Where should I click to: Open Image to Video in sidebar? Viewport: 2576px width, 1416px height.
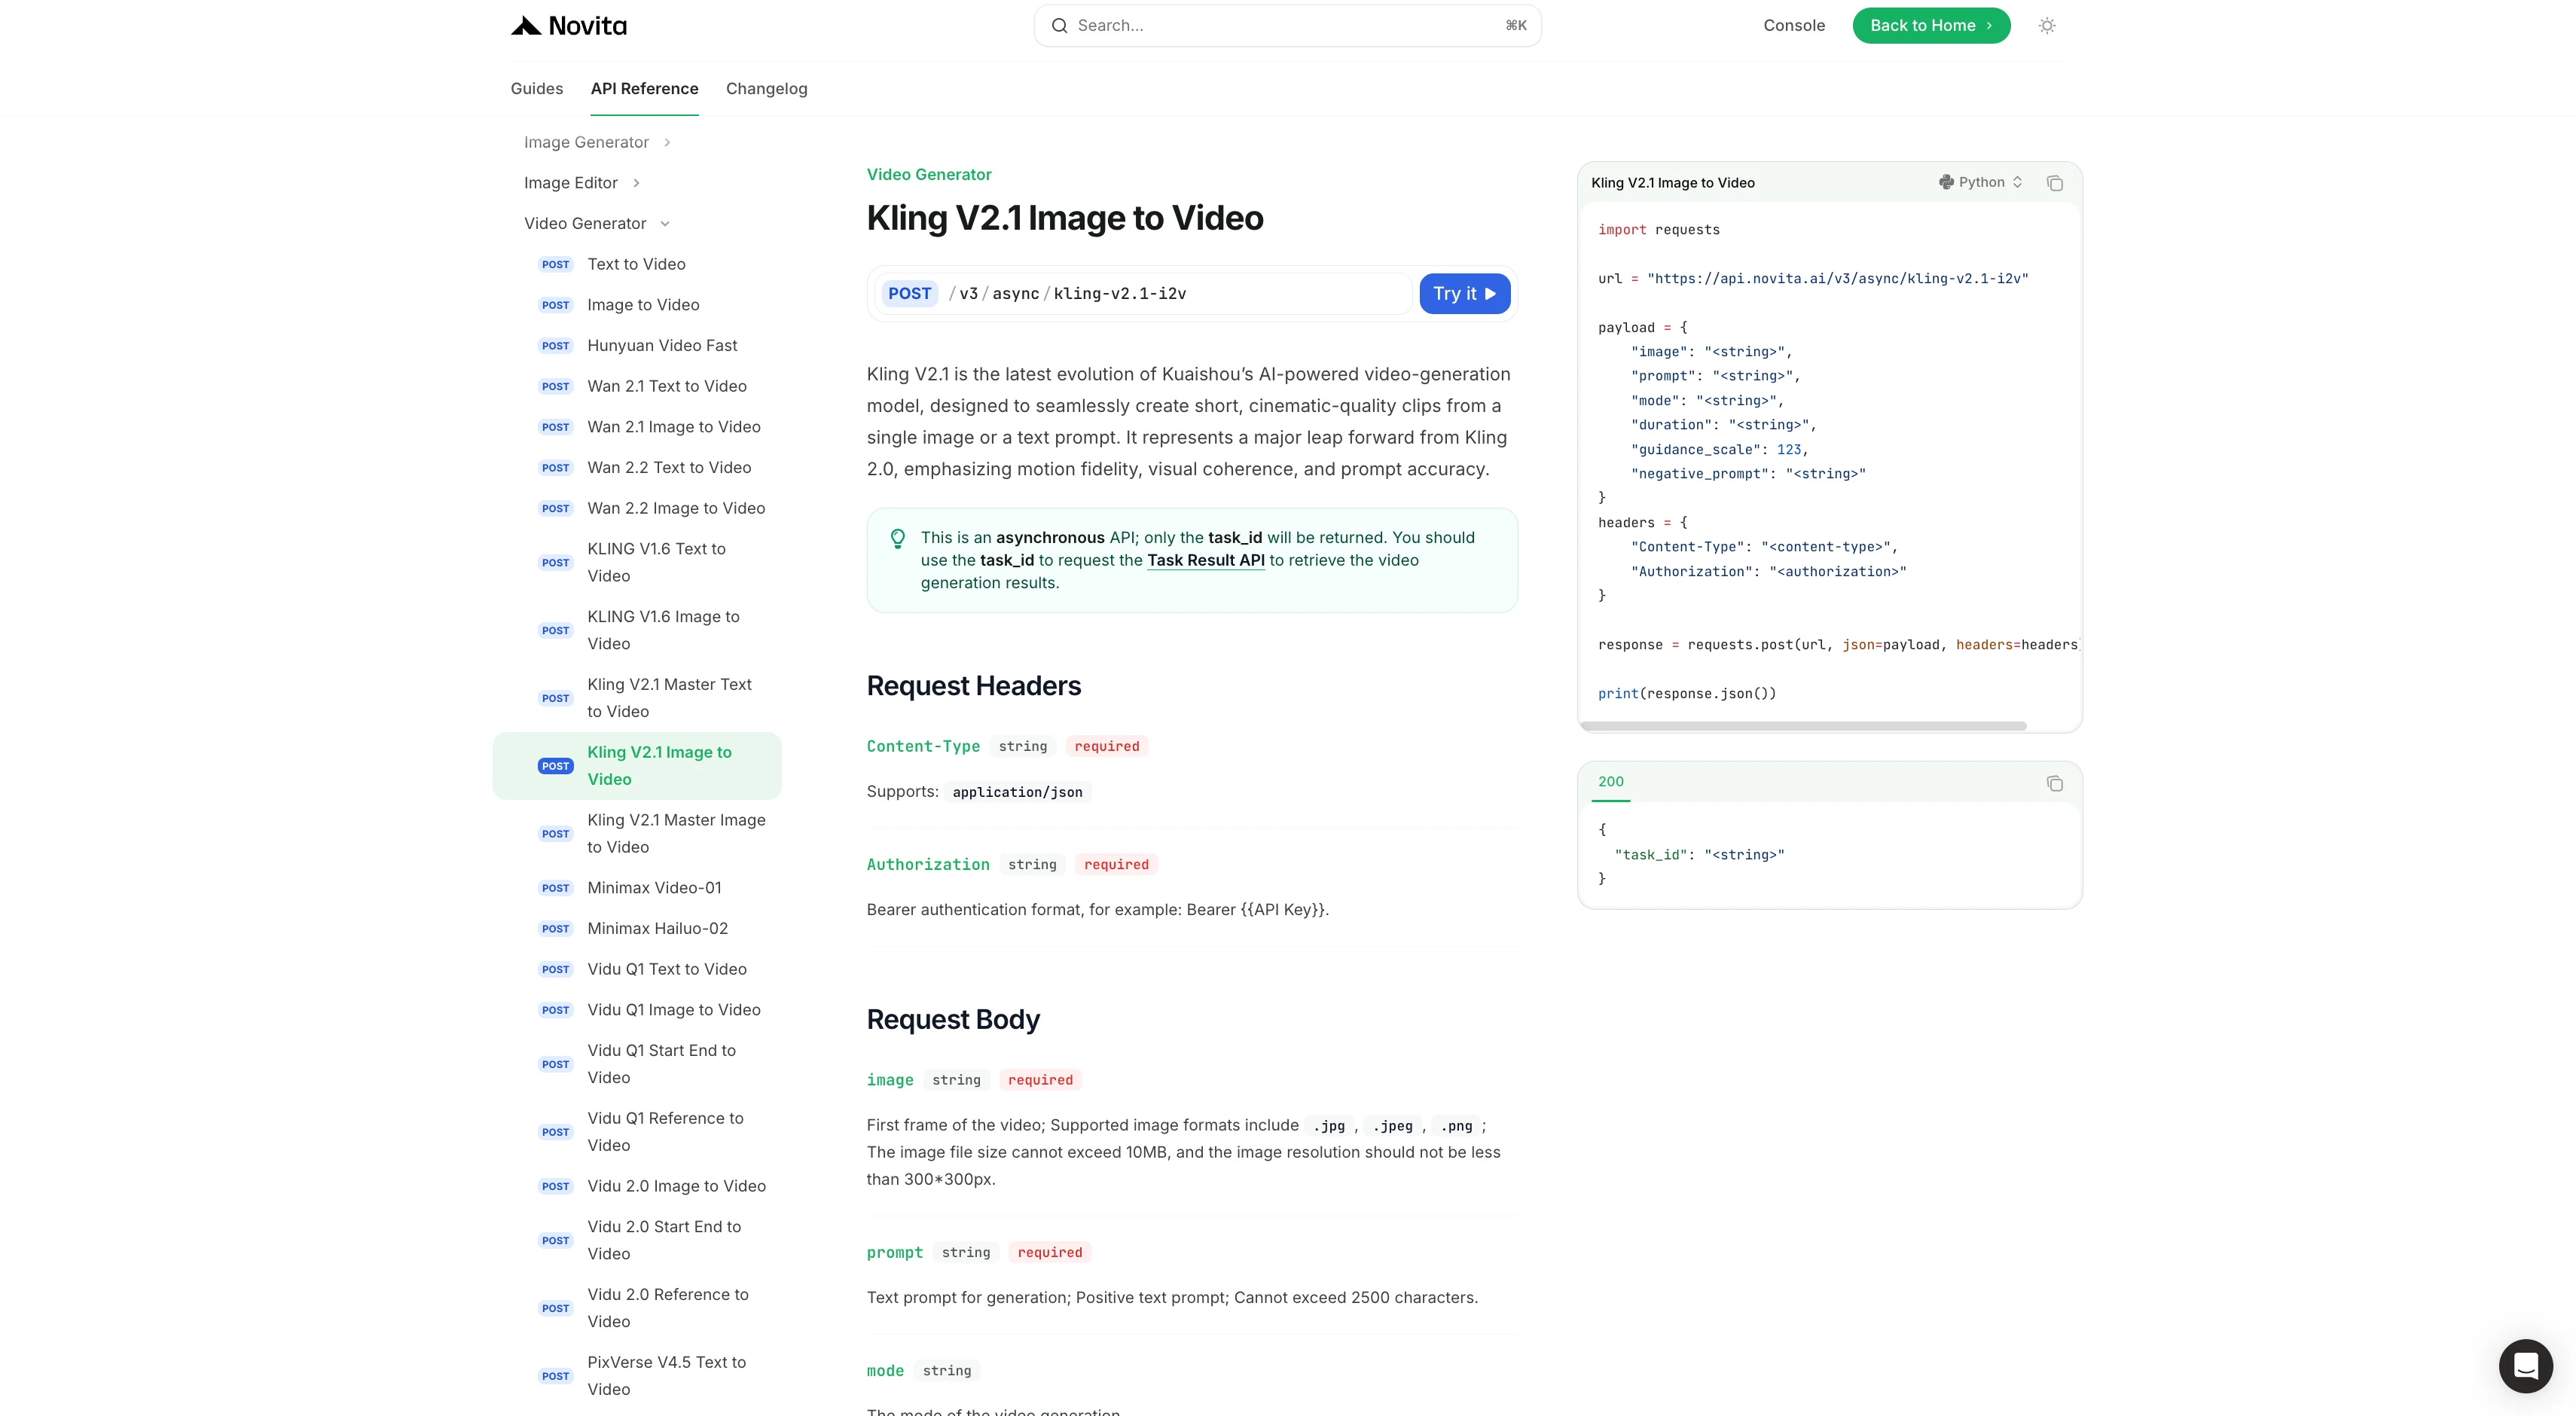[636, 305]
